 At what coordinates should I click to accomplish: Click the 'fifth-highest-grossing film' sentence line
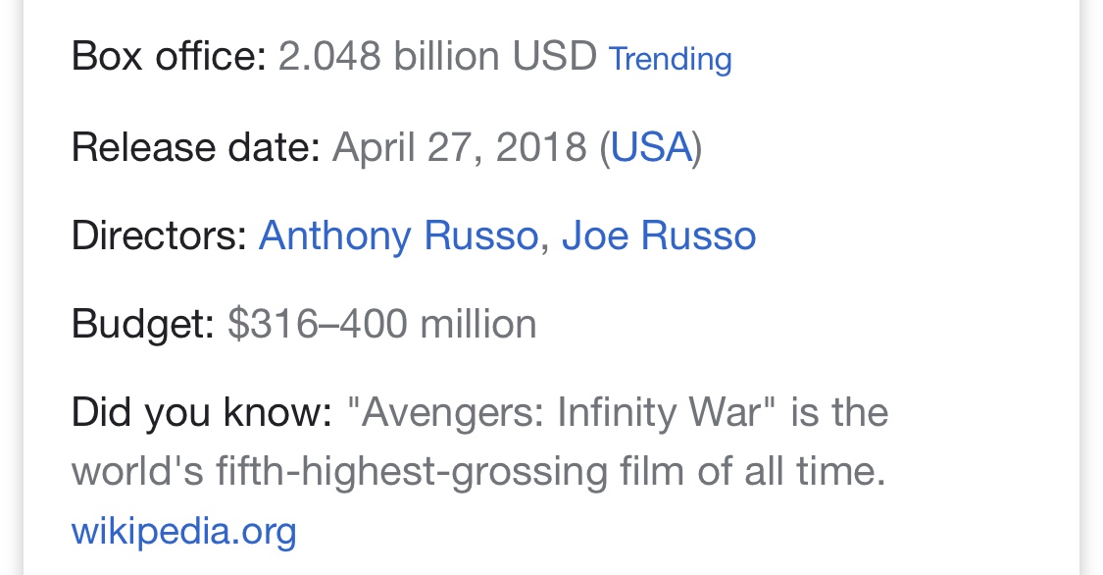pos(478,472)
